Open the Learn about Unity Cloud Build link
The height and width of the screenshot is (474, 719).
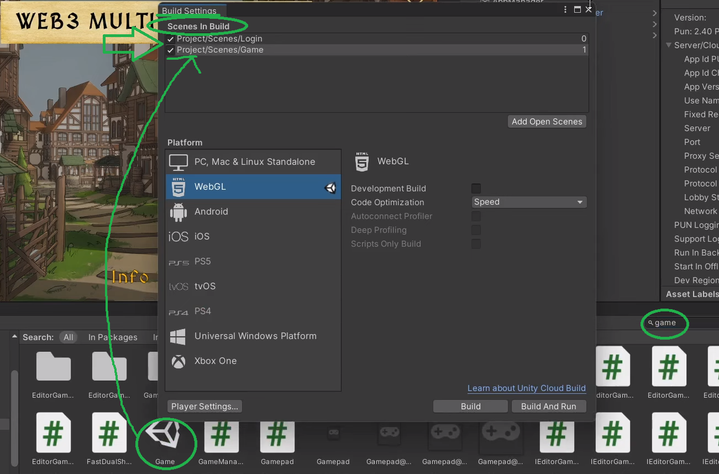(527, 388)
